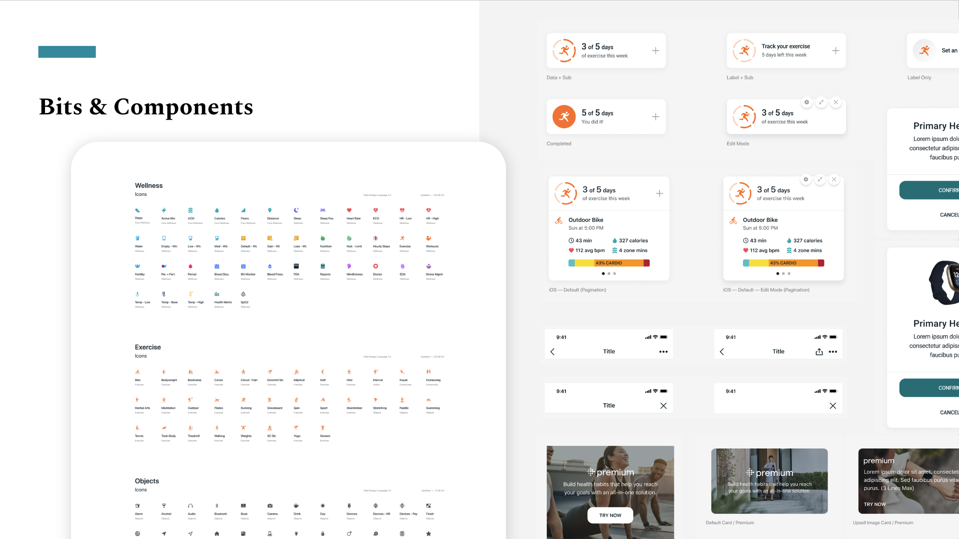
Task: Click the Default Card premium thumbnail image
Action: 769,481
